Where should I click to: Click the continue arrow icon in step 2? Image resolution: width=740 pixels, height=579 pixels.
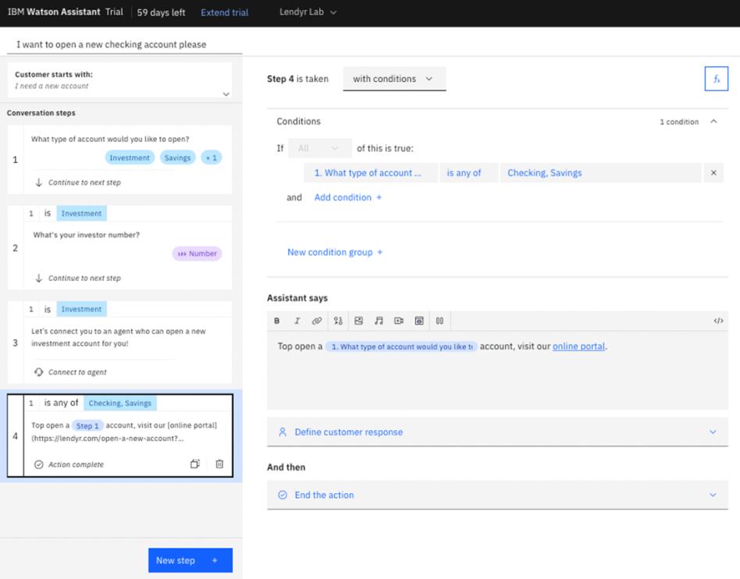point(39,278)
